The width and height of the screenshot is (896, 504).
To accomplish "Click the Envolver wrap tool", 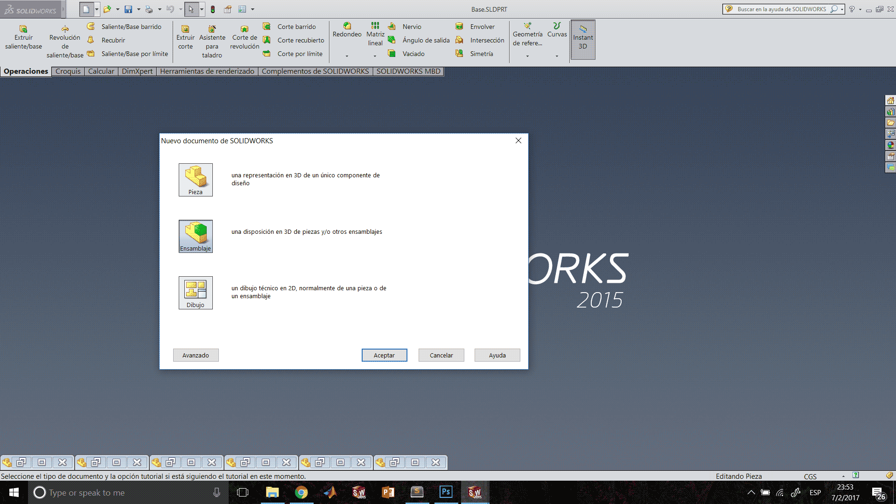I will 475,27.
